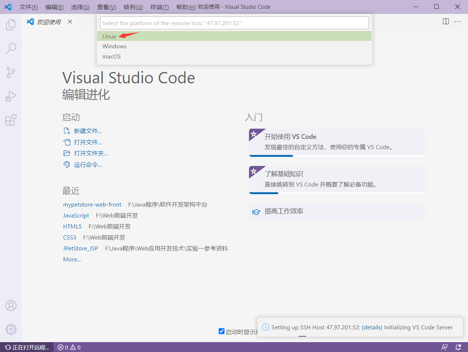This screenshot has width=468, height=352.
Task: Click path text F:\Java程序\软件开发架构平台
Action: point(168,204)
